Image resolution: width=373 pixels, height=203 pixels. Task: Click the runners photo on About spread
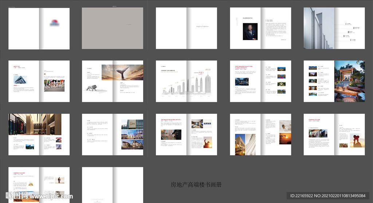pyautogui.click(x=54, y=85)
